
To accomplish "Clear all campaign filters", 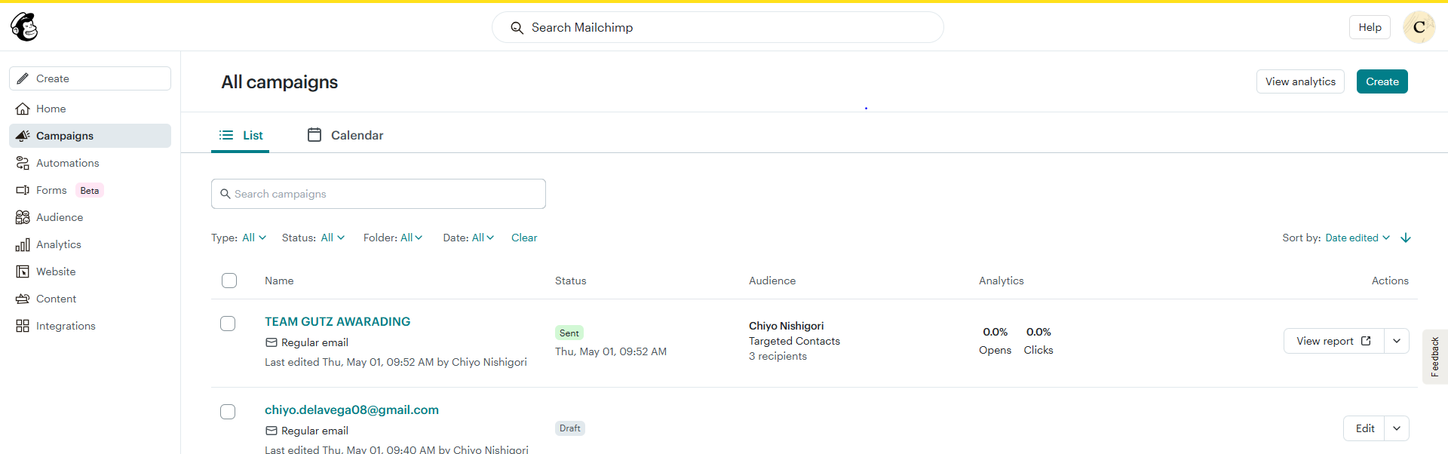I will point(524,238).
